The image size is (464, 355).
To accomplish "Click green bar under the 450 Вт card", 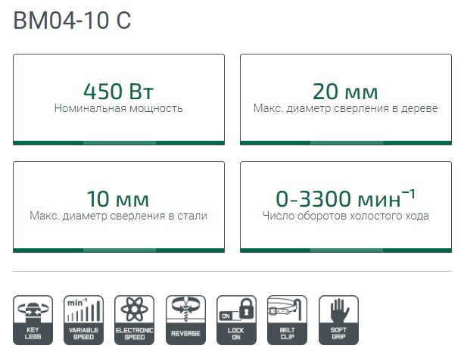I will [x=119, y=142].
